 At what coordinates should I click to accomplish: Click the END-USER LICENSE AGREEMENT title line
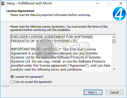coord(52,37)
